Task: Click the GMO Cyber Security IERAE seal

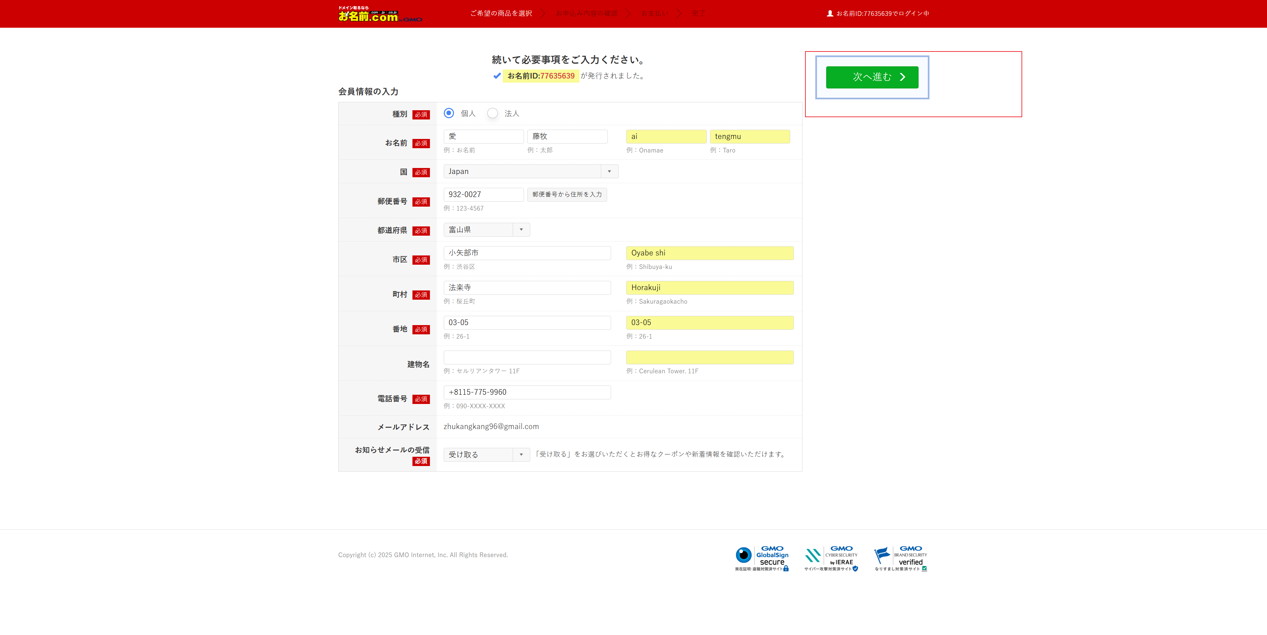Action: click(x=831, y=558)
